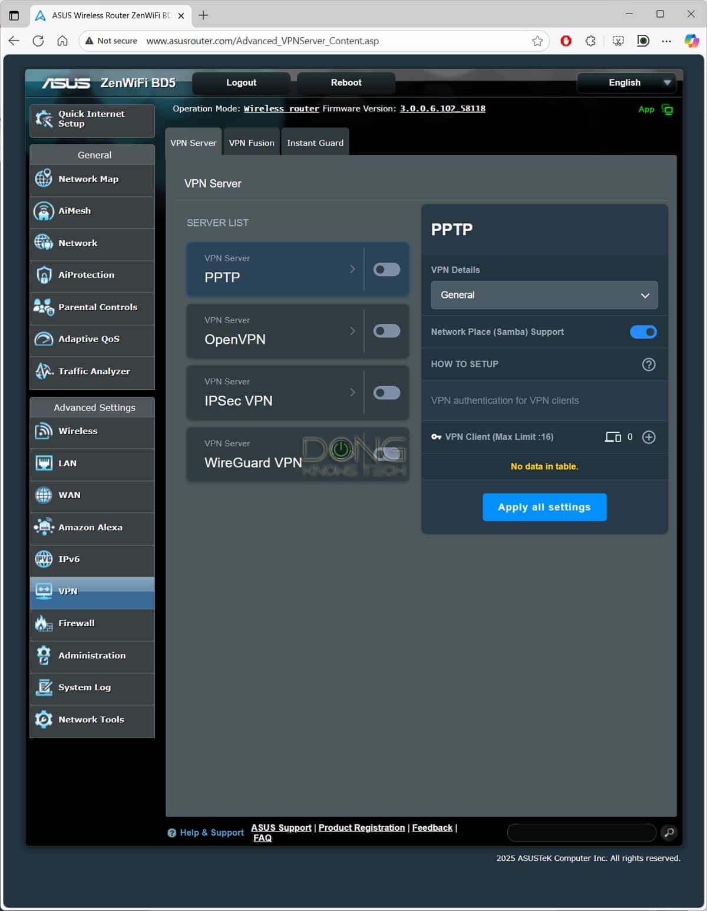Go back in the browser

14,41
